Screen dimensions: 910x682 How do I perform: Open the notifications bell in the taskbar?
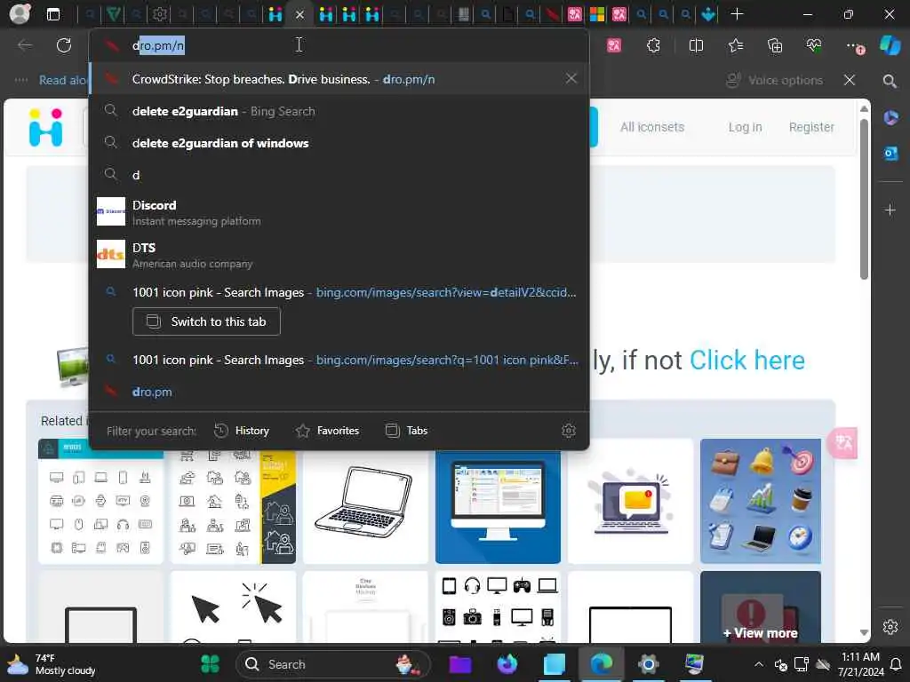(896, 664)
